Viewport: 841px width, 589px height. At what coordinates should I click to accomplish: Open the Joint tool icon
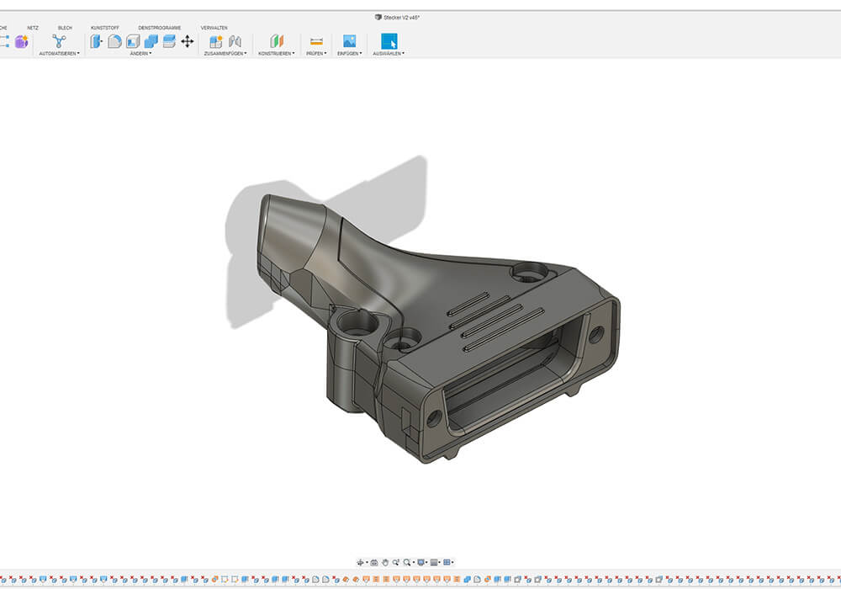click(x=235, y=41)
